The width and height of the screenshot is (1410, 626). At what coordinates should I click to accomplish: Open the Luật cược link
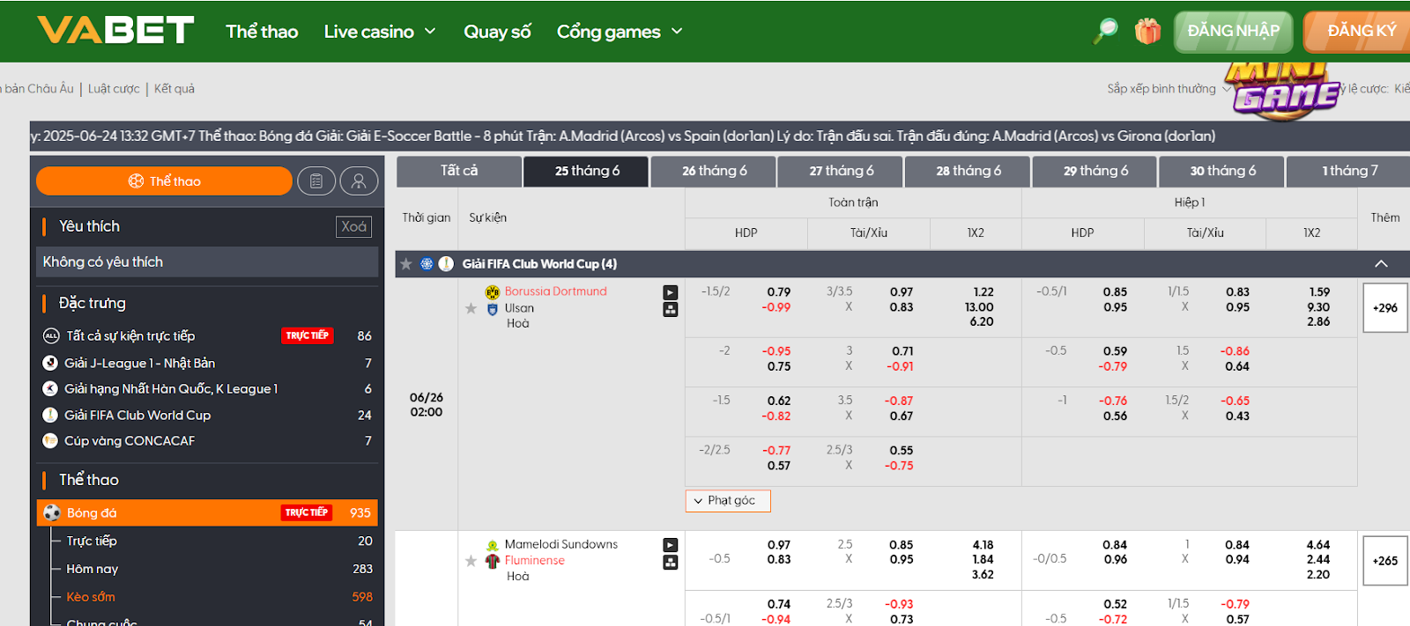(x=114, y=89)
